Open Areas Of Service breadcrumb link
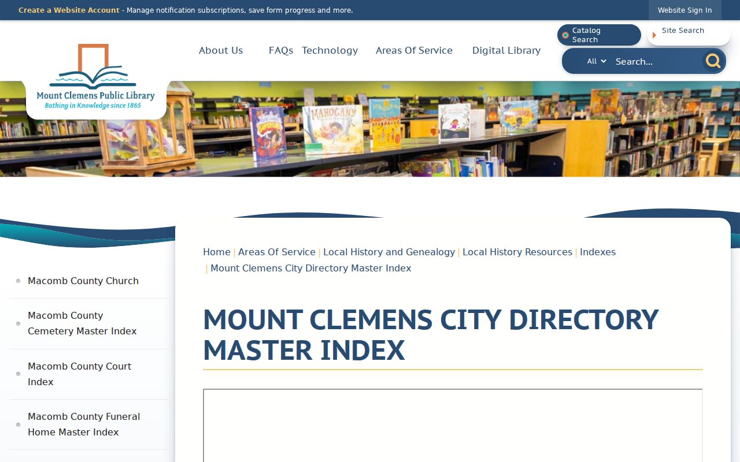The image size is (740, 462). pyautogui.click(x=277, y=252)
